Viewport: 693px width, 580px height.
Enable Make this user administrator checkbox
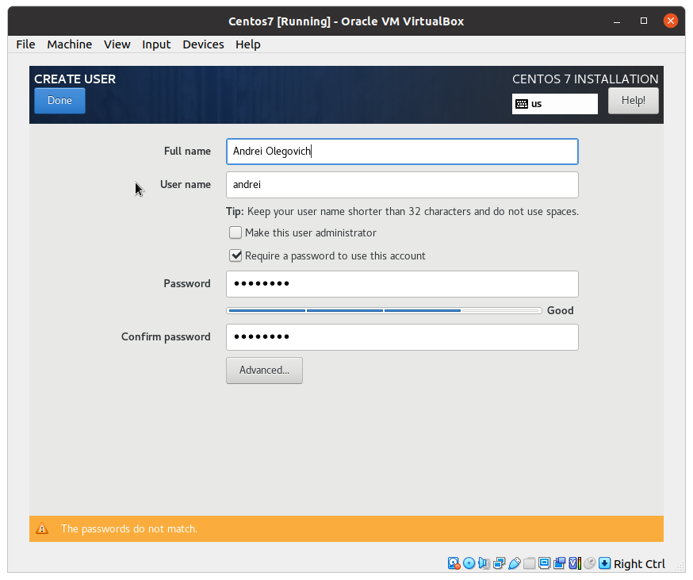tap(235, 232)
